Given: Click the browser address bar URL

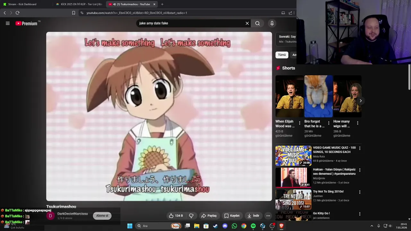Looking at the screenshot, I should pyautogui.click(x=137, y=13).
